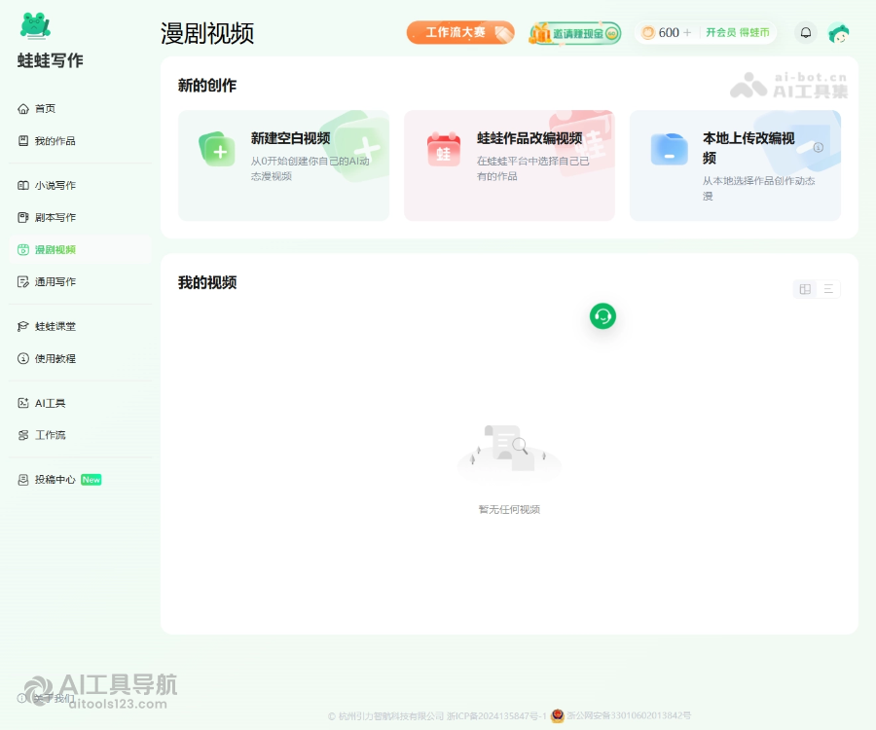Viewport: 876px width, 730px height.
Task: Click the book icon beside 小说写作
Action: pos(23,186)
